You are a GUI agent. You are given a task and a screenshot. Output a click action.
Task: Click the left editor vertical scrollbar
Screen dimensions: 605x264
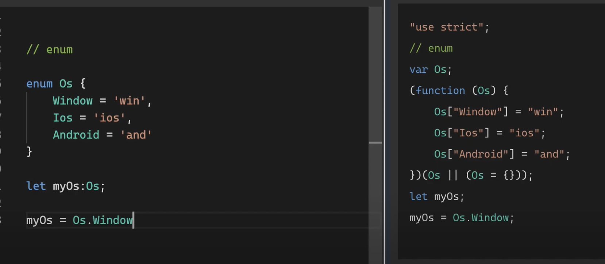[375, 135]
